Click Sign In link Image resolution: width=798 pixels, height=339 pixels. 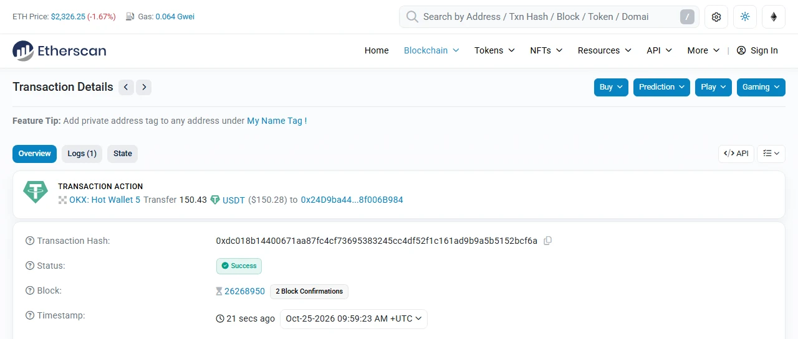[x=757, y=50]
